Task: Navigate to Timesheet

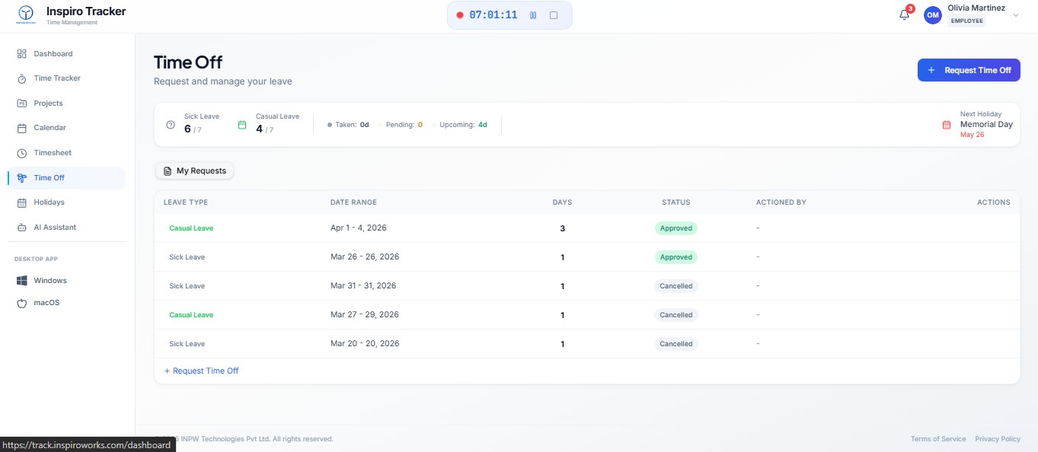Action: tap(53, 153)
